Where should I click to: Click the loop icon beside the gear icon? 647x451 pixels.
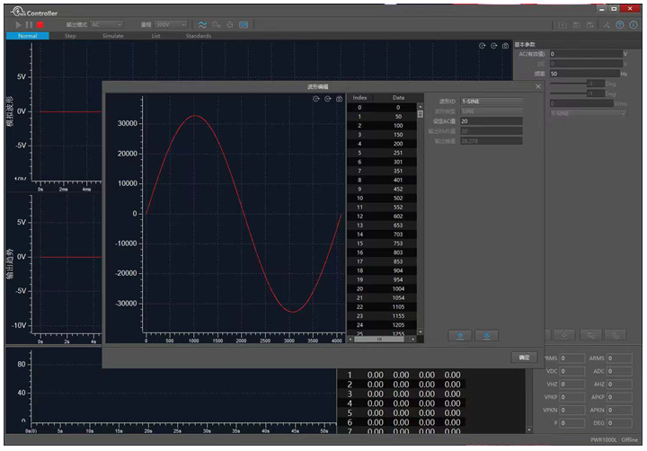230,25
